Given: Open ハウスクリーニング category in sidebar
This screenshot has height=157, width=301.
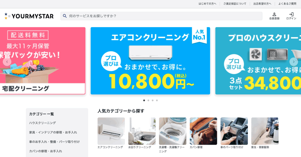Looking at the screenshot, I should point(42,123).
